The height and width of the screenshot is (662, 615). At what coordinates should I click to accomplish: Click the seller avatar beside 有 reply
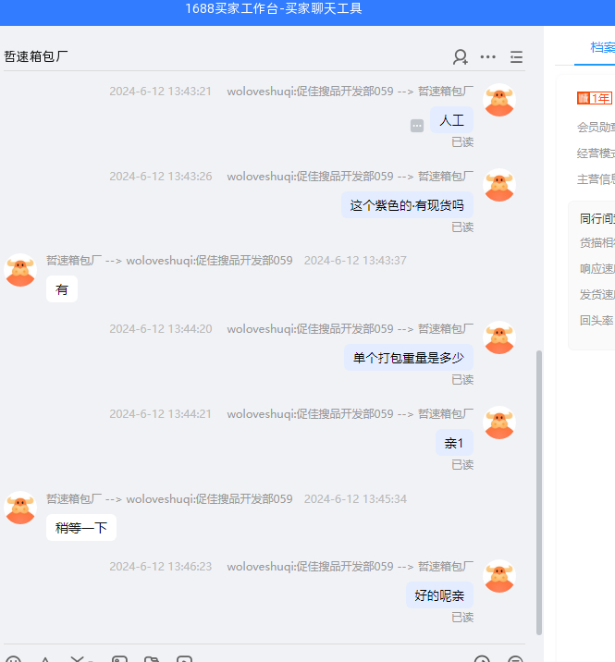pyautogui.click(x=20, y=270)
